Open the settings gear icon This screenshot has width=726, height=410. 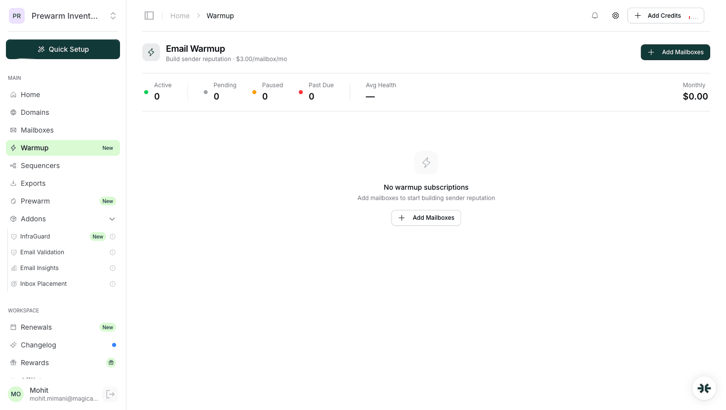tap(615, 15)
